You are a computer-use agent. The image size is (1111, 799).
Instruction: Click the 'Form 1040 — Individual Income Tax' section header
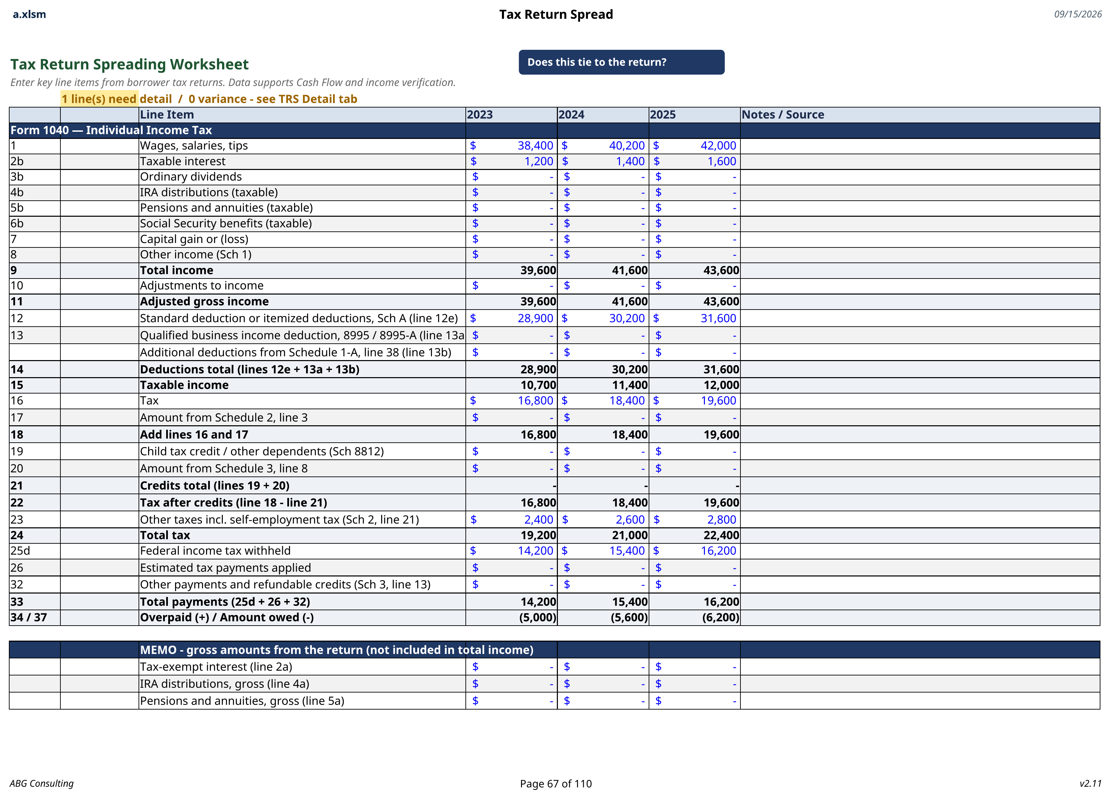coord(111,130)
